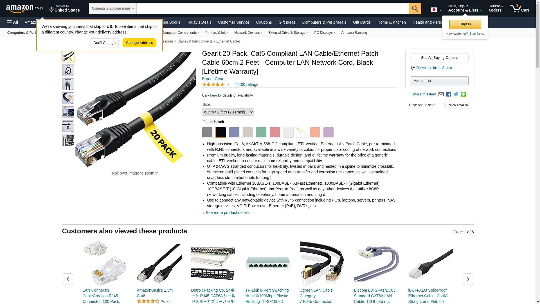Click into the search text field
Viewport: 540px width, 304px height.
pyautogui.click(x=273, y=8)
